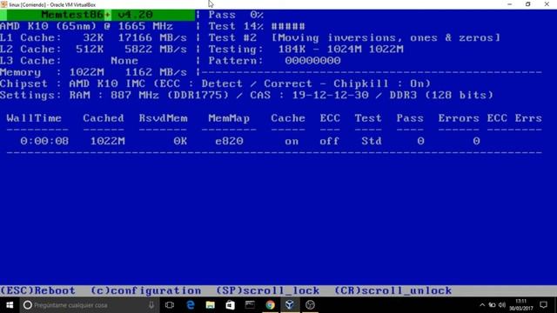Viewport: 557px width, 313px height.
Task: Click the WallTime value 0:00:08
Action: click(44, 141)
